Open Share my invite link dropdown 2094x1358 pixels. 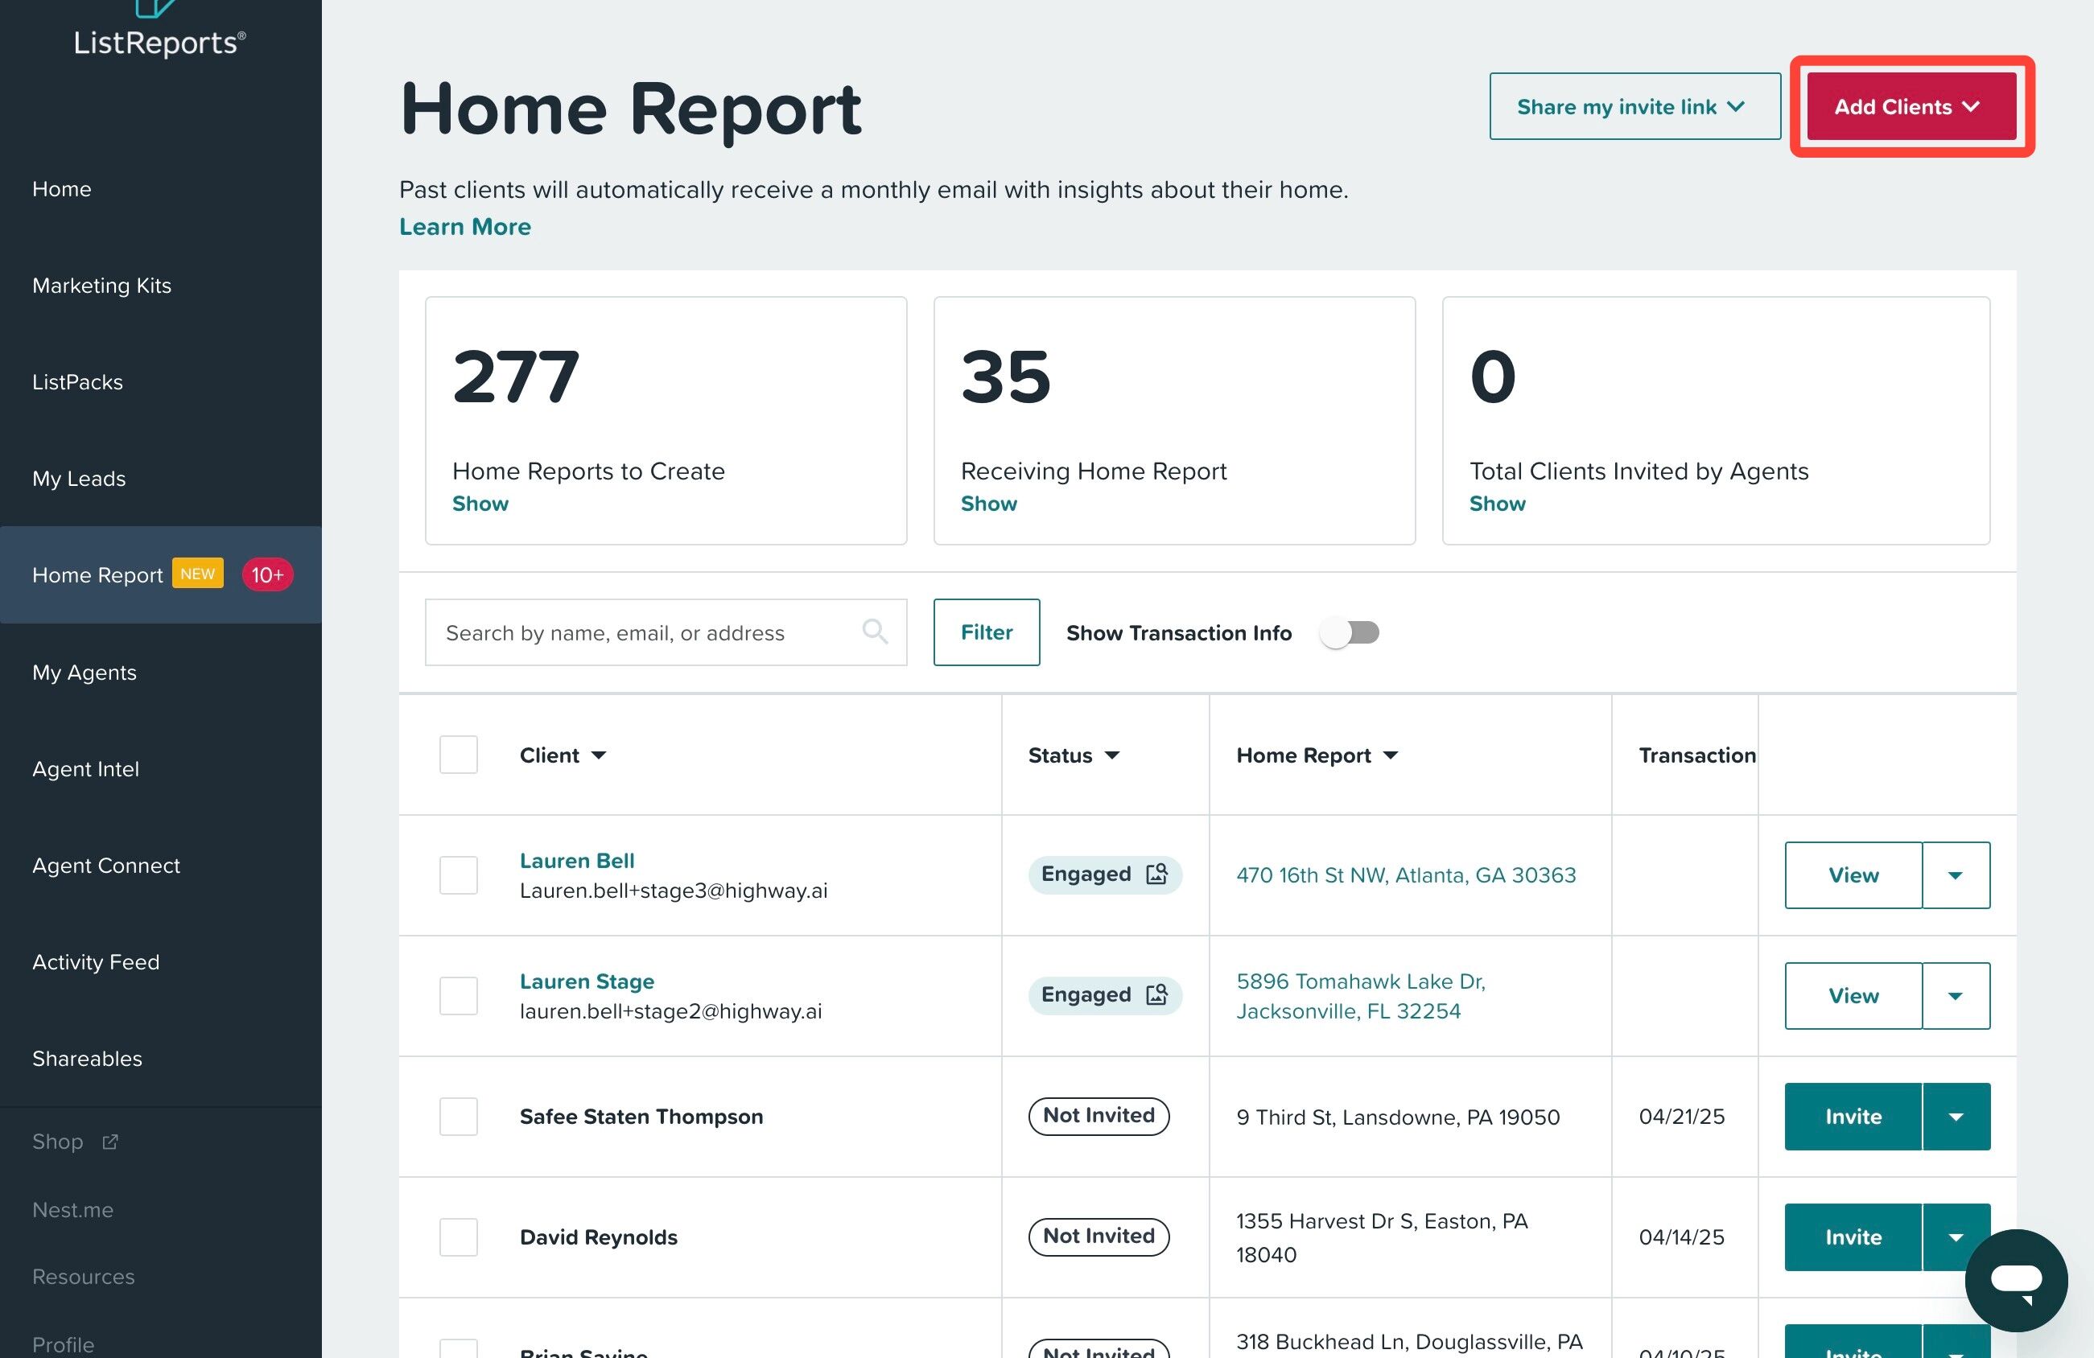[x=1634, y=106]
